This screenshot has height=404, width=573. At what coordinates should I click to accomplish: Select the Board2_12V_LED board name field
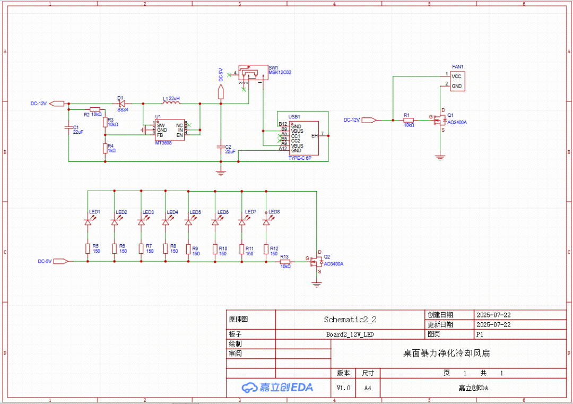pos(350,334)
